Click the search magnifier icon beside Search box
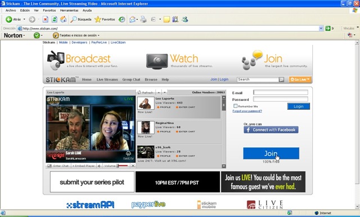 (x=281, y=80)
